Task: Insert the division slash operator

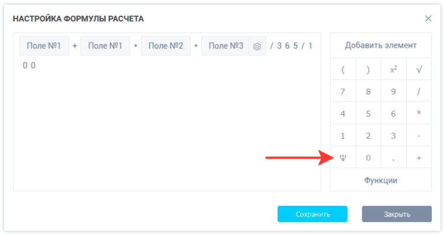Action: coord(419,91)
